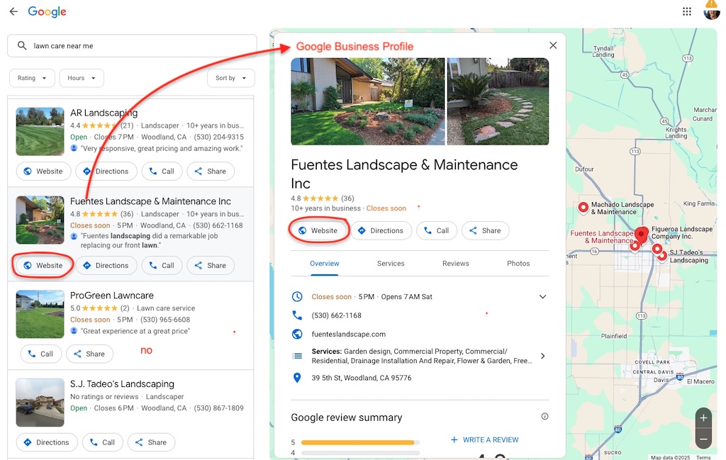Switch to the Services tab
The width and height of the screenshot is (726, 460).
click(x=391, y=264)
